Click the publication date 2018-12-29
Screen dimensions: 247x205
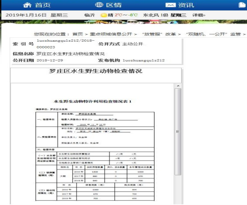pos(50,60)
